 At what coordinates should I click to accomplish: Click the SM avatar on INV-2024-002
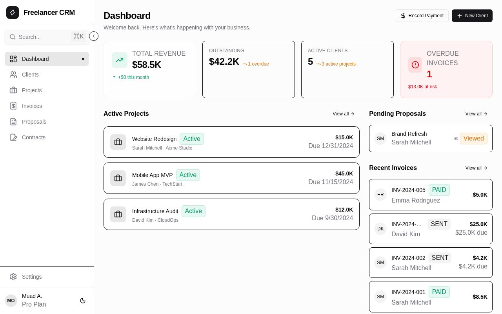pos(380,263)
